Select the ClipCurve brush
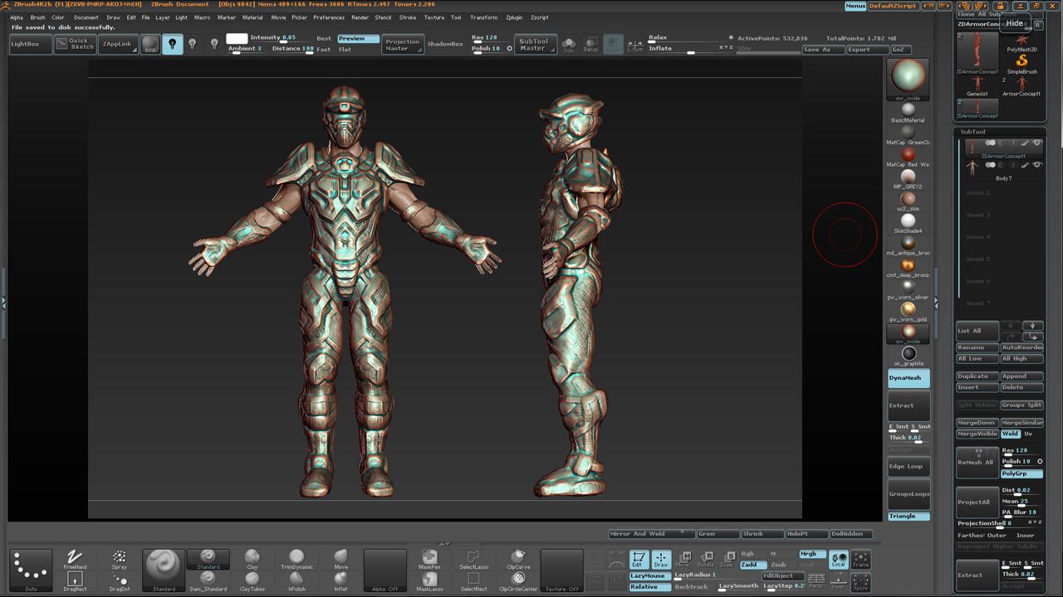1063x597 pixels. [518, 559]
